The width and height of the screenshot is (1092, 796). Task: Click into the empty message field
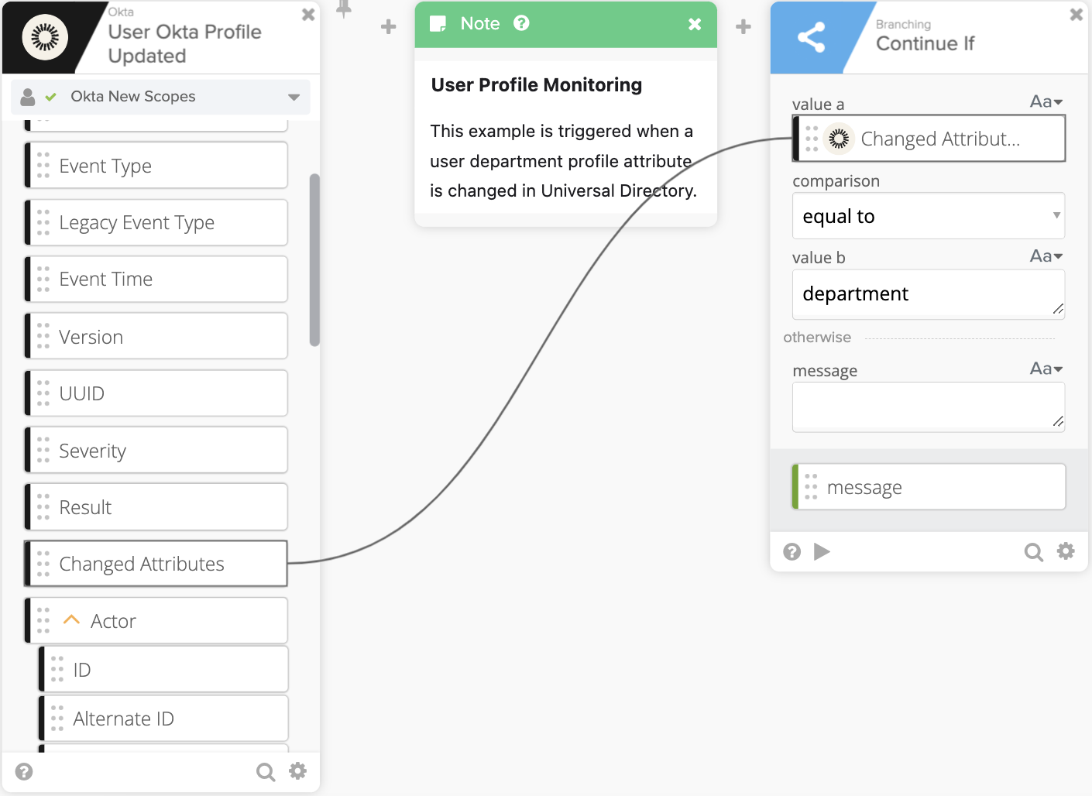click(928, 407)
